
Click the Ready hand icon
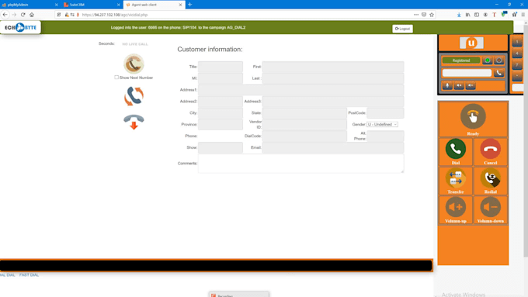point(473,116)
